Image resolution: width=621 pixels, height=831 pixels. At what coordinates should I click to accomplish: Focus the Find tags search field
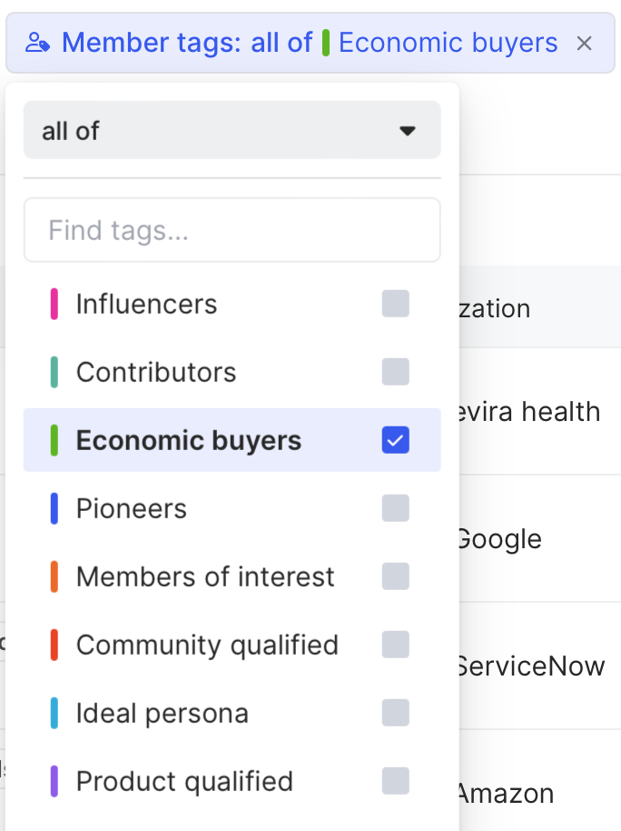[232, 230]
